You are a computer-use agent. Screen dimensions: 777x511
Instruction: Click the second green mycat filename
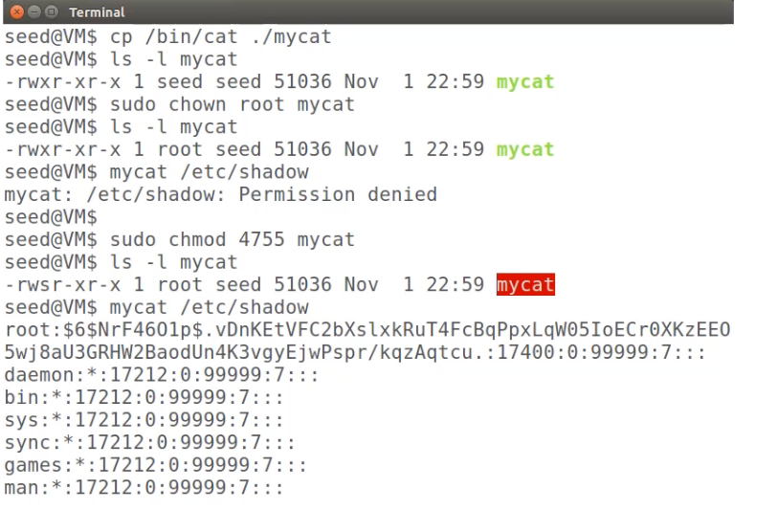525,149
